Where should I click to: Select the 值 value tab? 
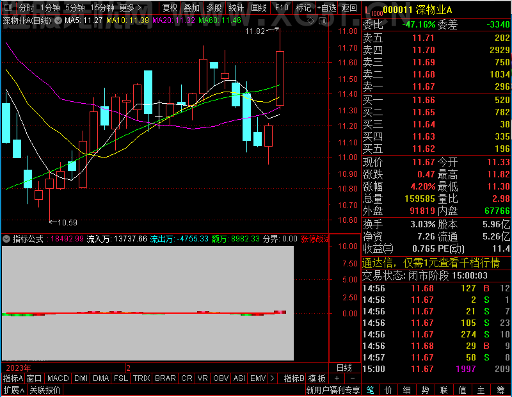coord(462,390)
